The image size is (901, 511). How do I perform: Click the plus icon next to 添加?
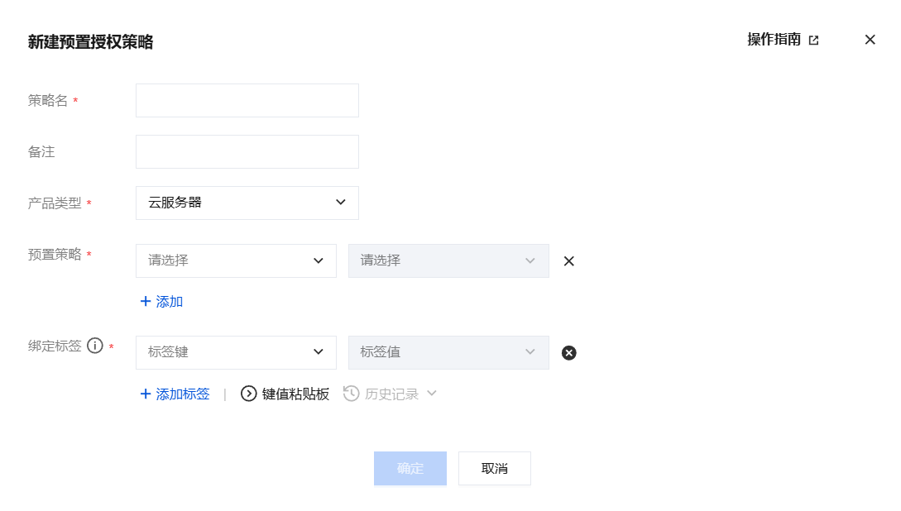146,302
